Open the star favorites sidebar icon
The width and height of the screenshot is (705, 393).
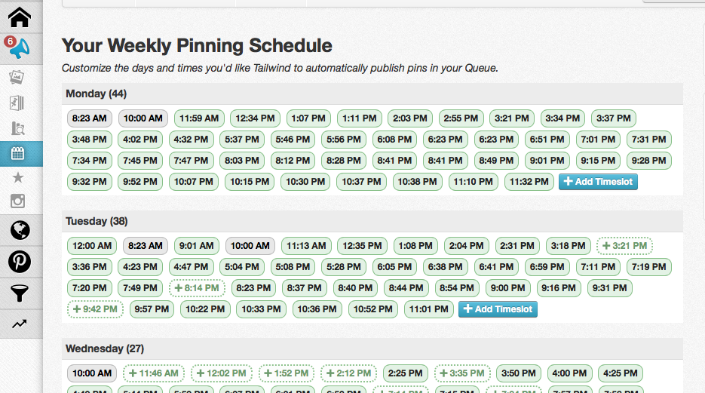pos(18,177)
